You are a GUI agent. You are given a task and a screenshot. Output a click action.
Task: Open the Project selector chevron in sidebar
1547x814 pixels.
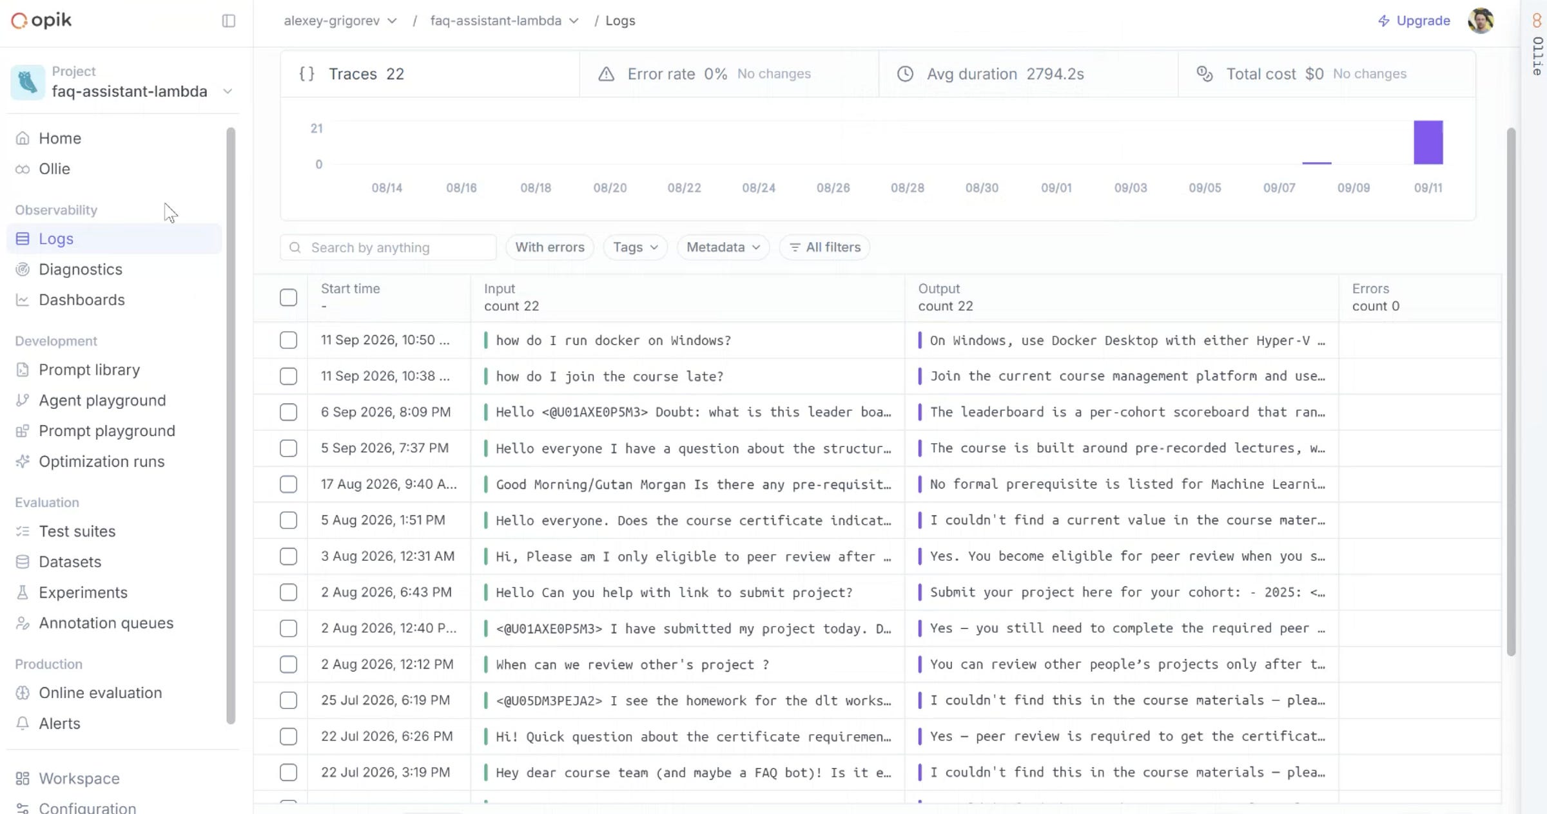tap(228, 91)
